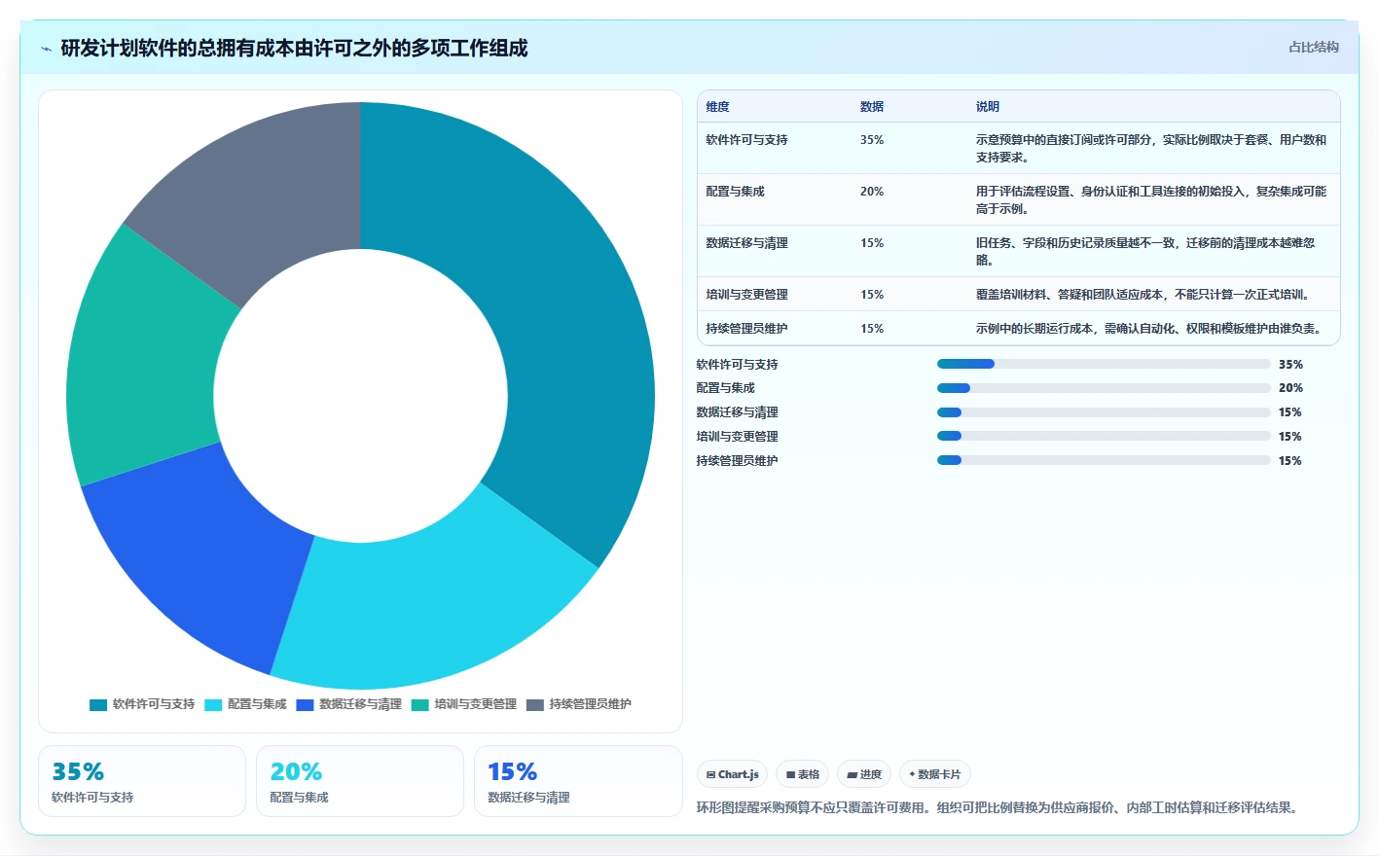Select the 35% 软件许可与支持 card

[142, 781]
